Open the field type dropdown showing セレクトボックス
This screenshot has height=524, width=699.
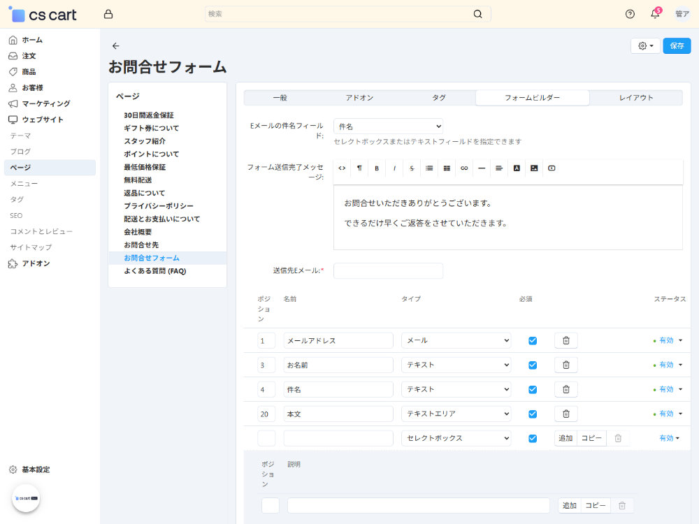(456, 438)
